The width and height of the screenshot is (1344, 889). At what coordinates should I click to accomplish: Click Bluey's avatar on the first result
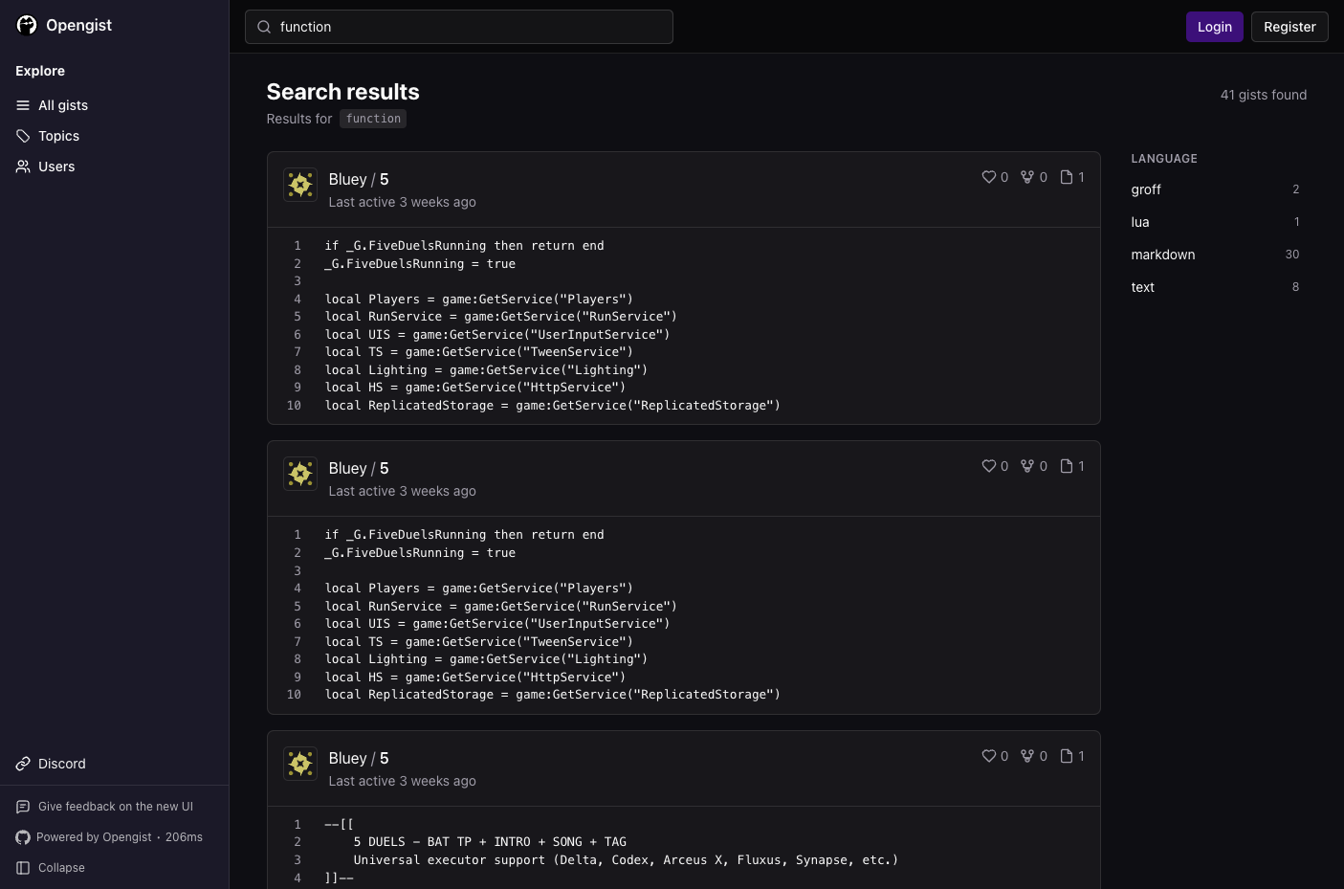300,185
